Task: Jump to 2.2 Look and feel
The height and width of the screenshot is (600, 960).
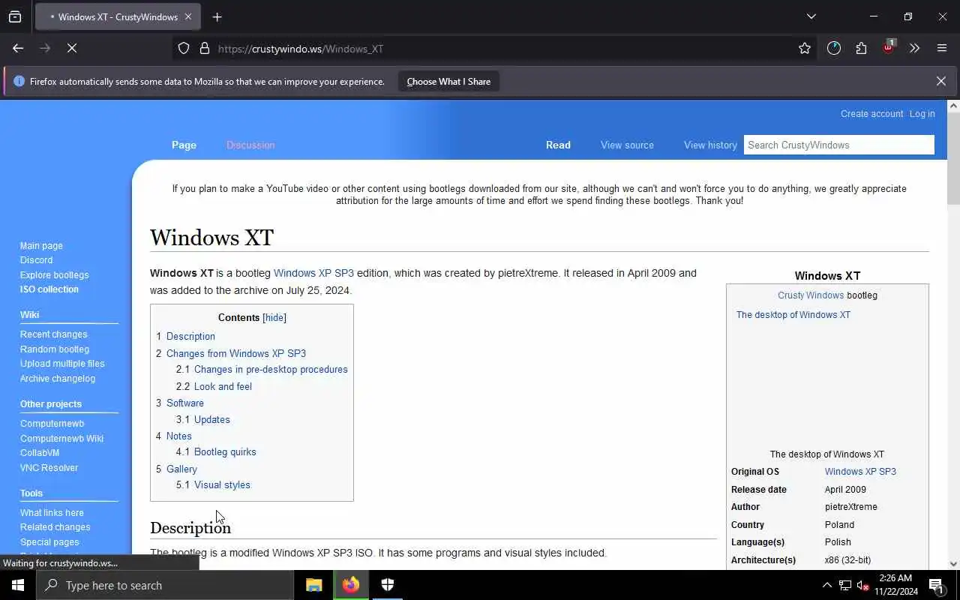Action: (214, 387)
